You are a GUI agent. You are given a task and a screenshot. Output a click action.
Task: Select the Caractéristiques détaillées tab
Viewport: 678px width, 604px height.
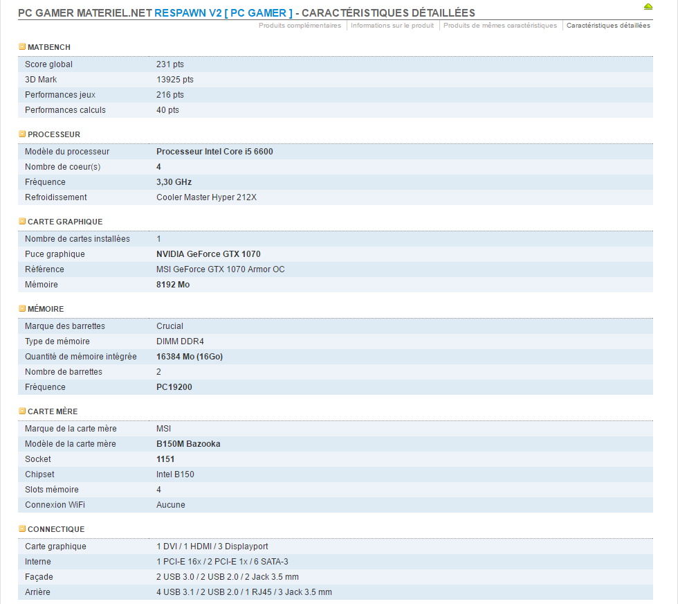tap(608, 26)
